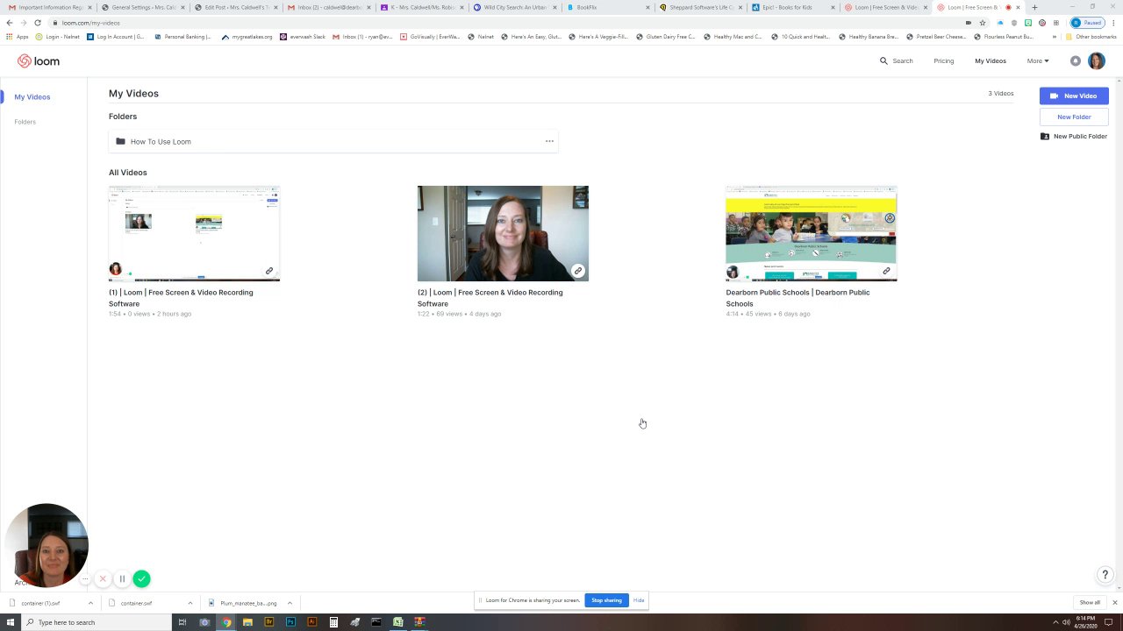Cancel the Loom recording with X control
The height and width of the screenshot is (631, 1123).
[x=103, y=578]
